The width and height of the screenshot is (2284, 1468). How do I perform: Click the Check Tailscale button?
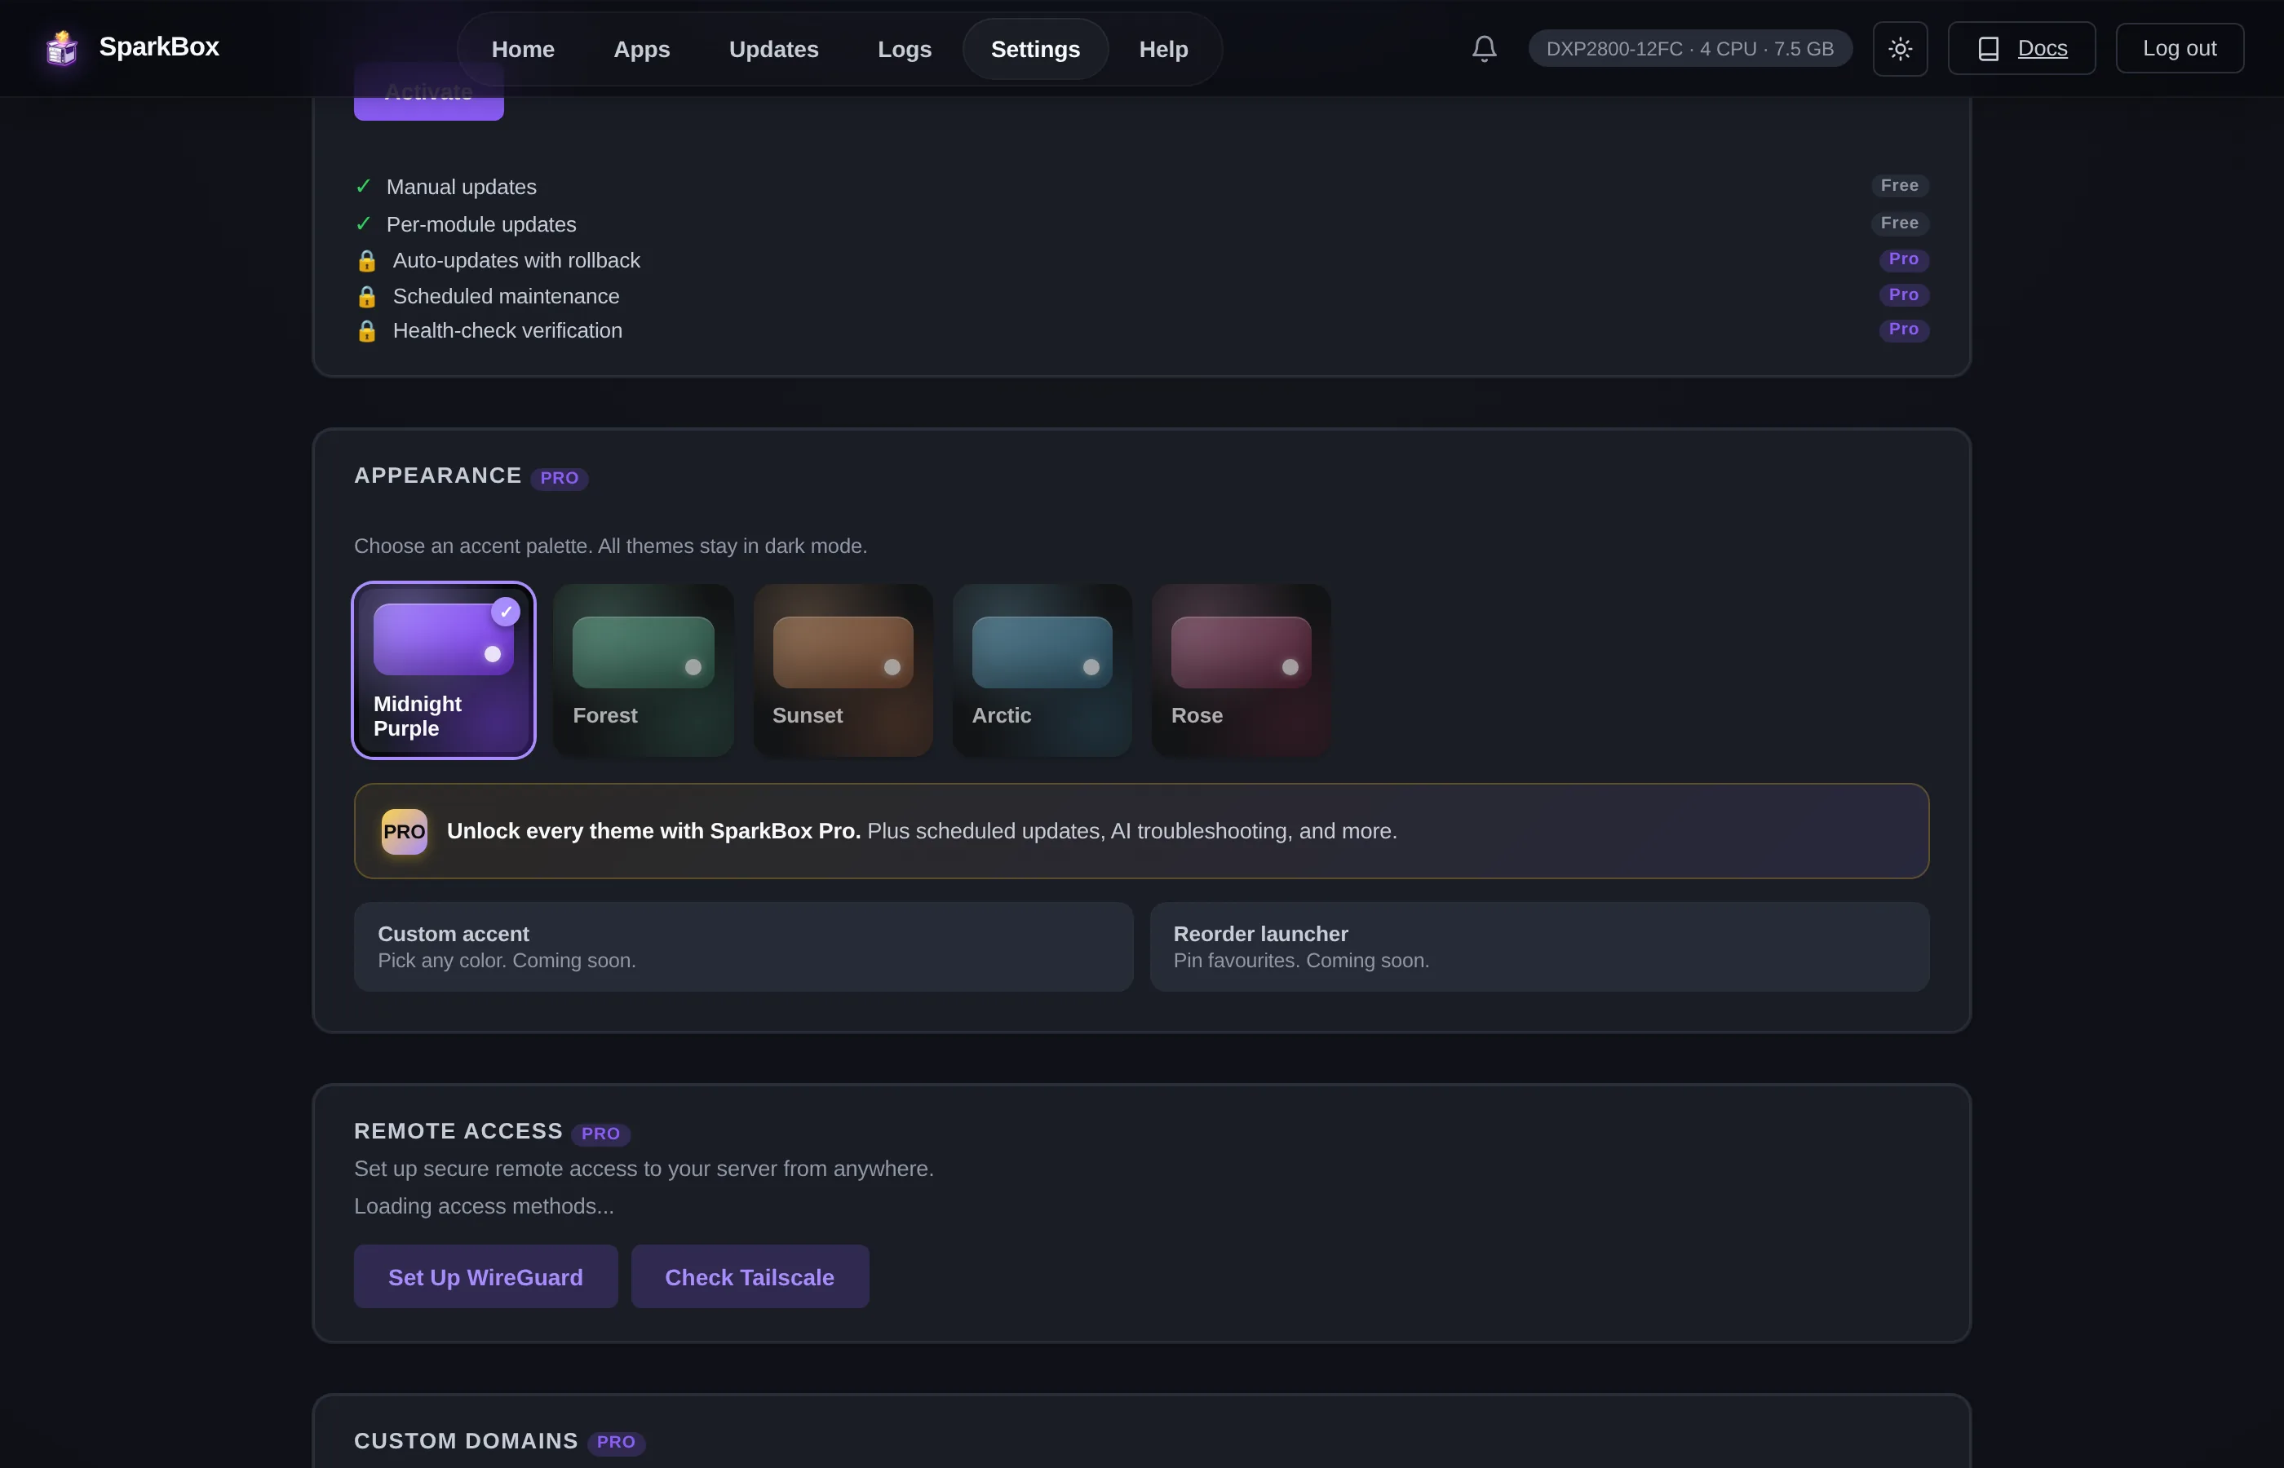[x=750, y=1276]
